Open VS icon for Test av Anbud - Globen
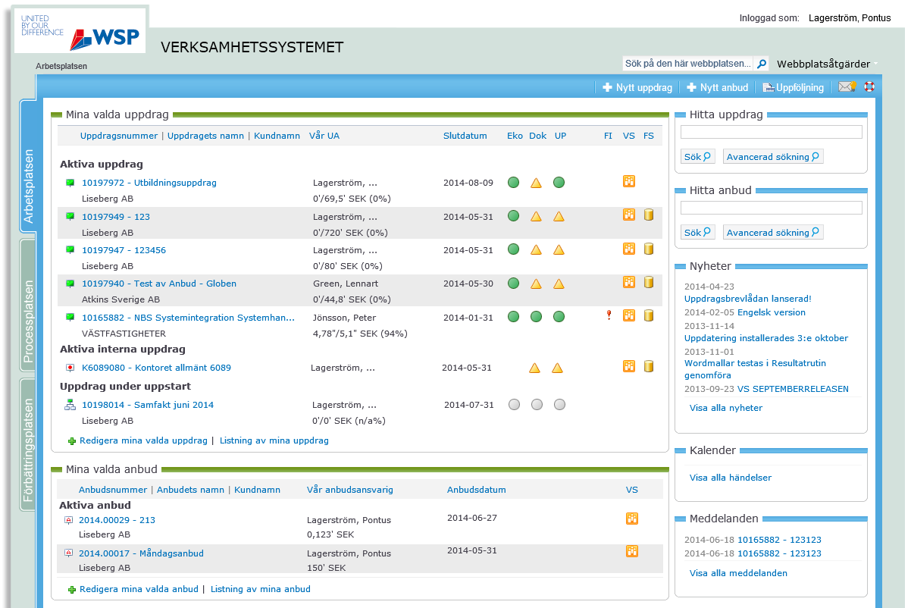The width and height of the screenshot is (911, 608). point(629,282)
